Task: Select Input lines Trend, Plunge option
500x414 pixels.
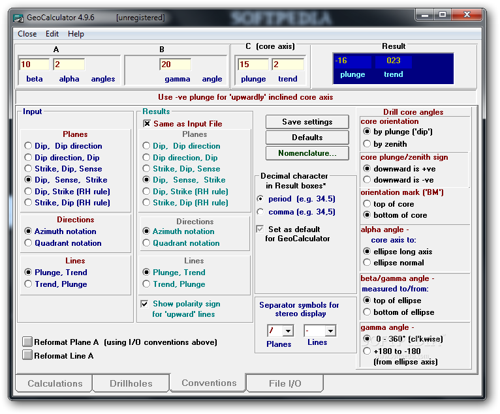Action: coord(28,284)
